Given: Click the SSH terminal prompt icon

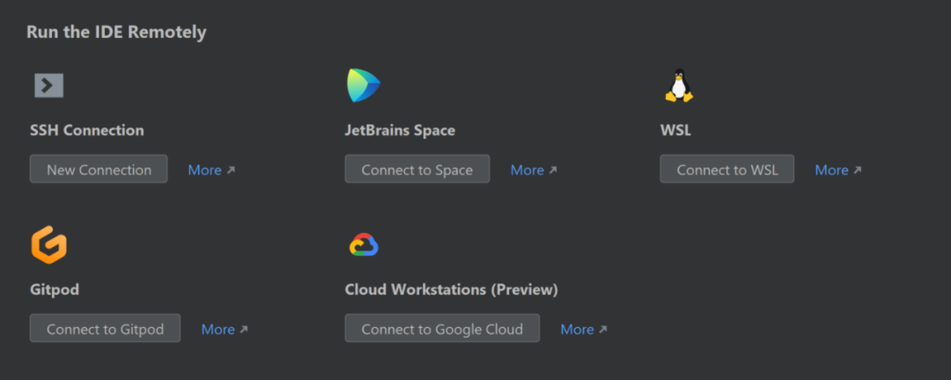Looking at the screenshot, I should 49,85.
